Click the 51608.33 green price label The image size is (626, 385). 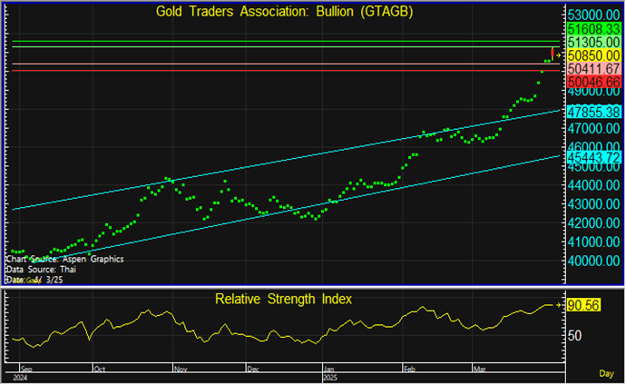point(592,30)
